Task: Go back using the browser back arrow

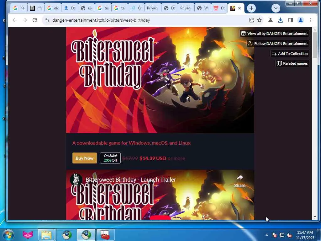Action: coord(14,20)
